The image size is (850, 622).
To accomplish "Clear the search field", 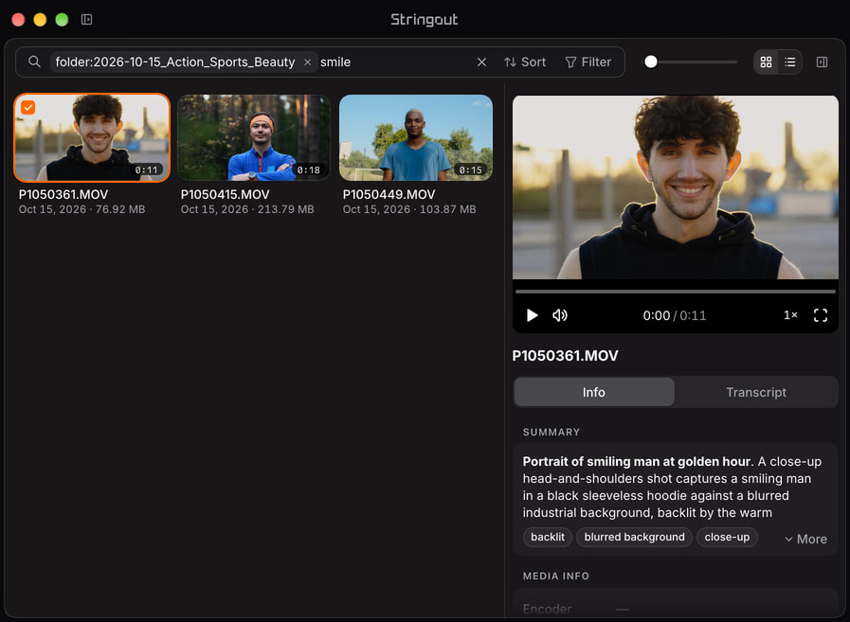I will tap(481, 62).
